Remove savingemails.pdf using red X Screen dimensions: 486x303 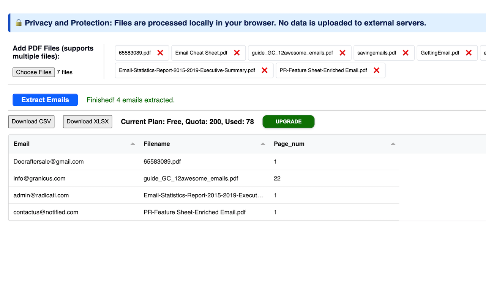click(406, 53)
